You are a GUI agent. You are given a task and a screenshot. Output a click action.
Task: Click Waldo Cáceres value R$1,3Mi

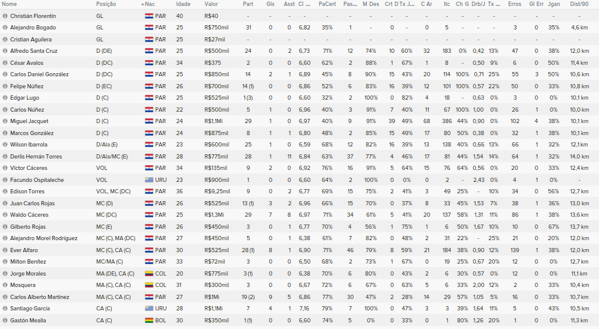click(214, 215)
